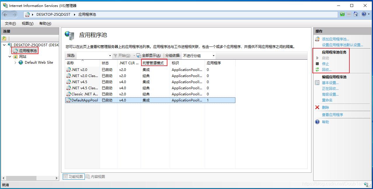Click 查看应用程序 link

(332, 115)
